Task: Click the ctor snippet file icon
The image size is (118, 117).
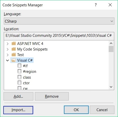Action: pyautogui.click(x=19, y=83)
